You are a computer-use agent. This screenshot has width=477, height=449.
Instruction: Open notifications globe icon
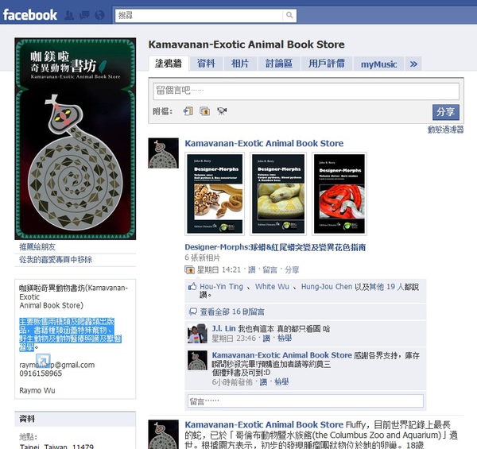(x=99, y=15)
